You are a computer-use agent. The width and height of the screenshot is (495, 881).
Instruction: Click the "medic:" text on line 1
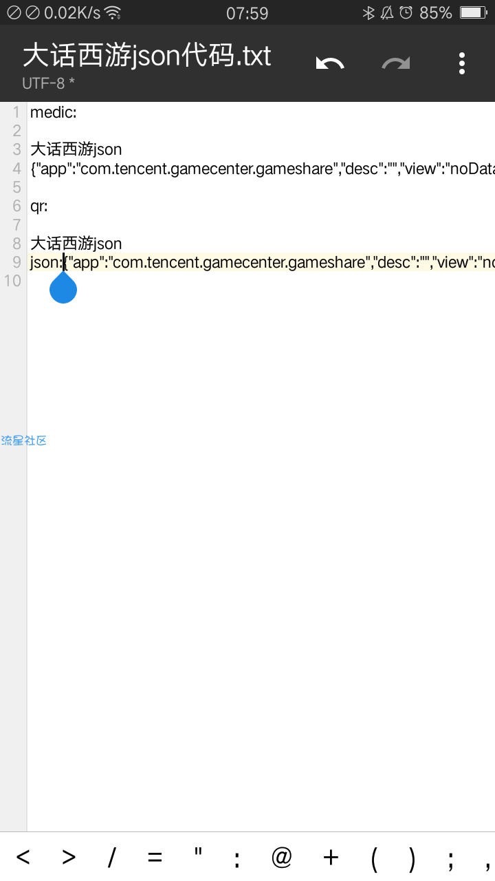(53, 112)
